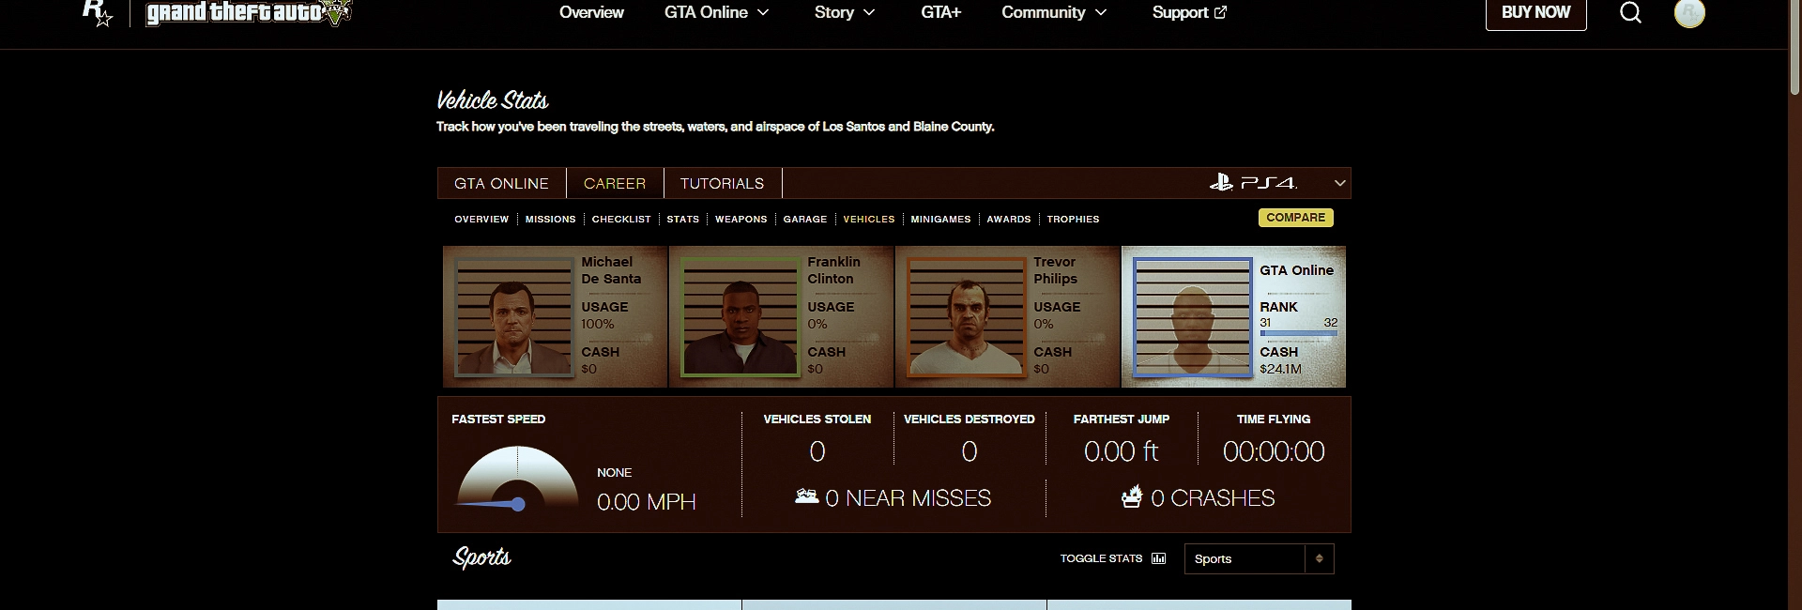
Task: Click the Toggle Stats chart icon
Action: 1159,558
